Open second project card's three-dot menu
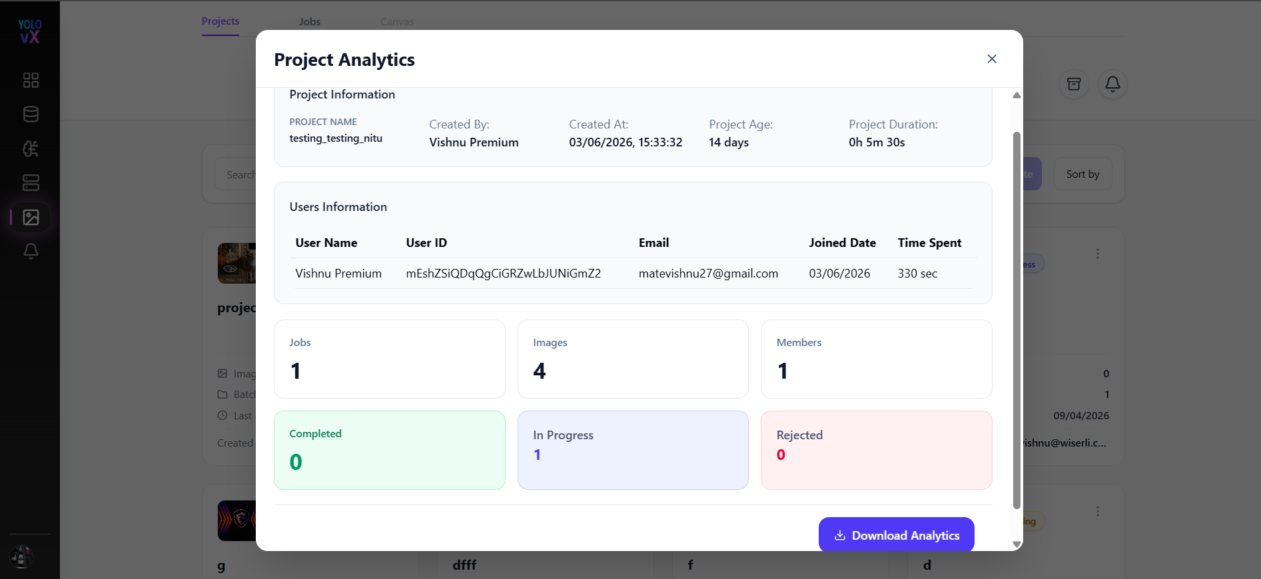 [1098, 511]
